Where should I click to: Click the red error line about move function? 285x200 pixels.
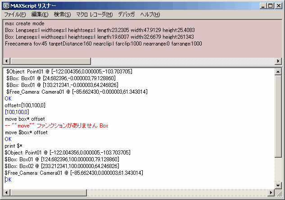point(57,126)
